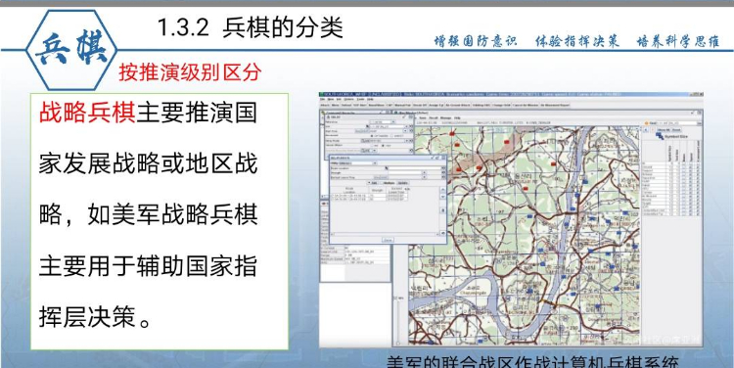Click the move-up arrow icon beside route table

click(x=442, y=190)
